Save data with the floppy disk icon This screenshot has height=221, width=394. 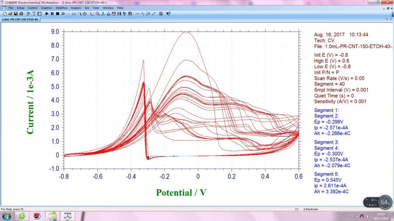(x=16, y=14)
